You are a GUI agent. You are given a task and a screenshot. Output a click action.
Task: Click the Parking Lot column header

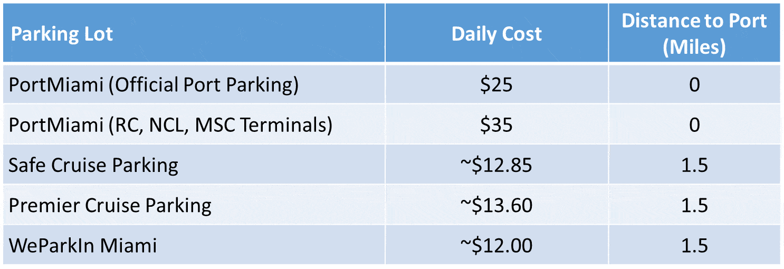point(194,33)
